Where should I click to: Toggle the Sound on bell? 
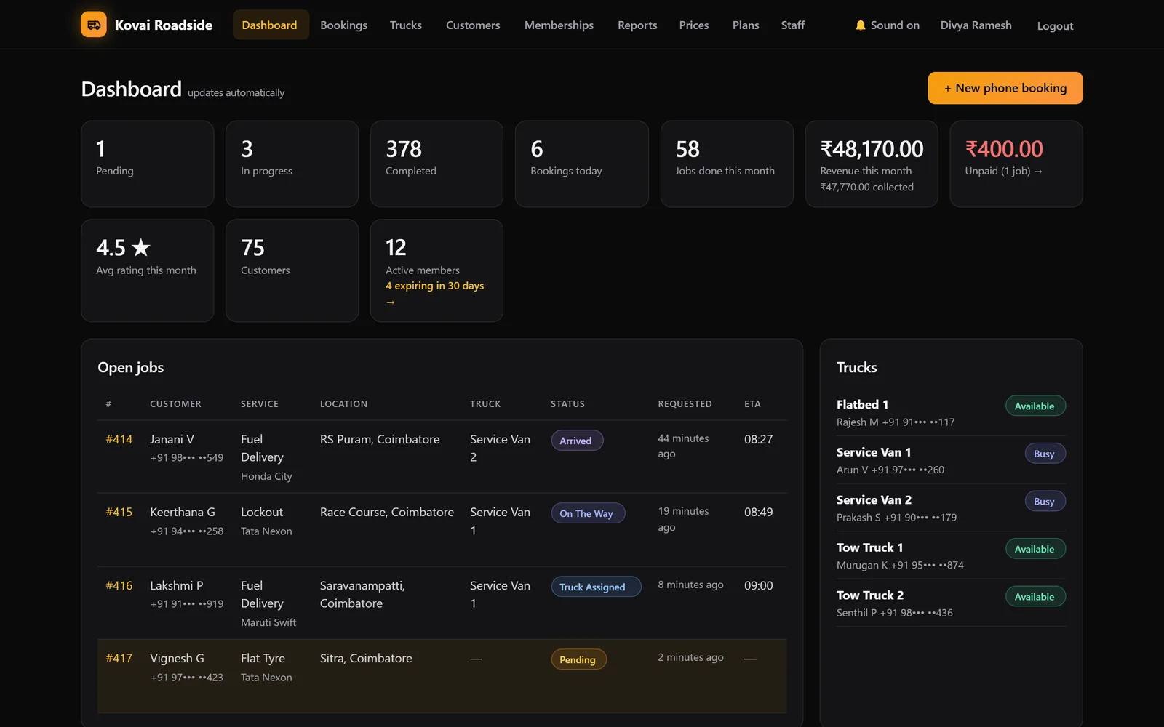[887, 25]
